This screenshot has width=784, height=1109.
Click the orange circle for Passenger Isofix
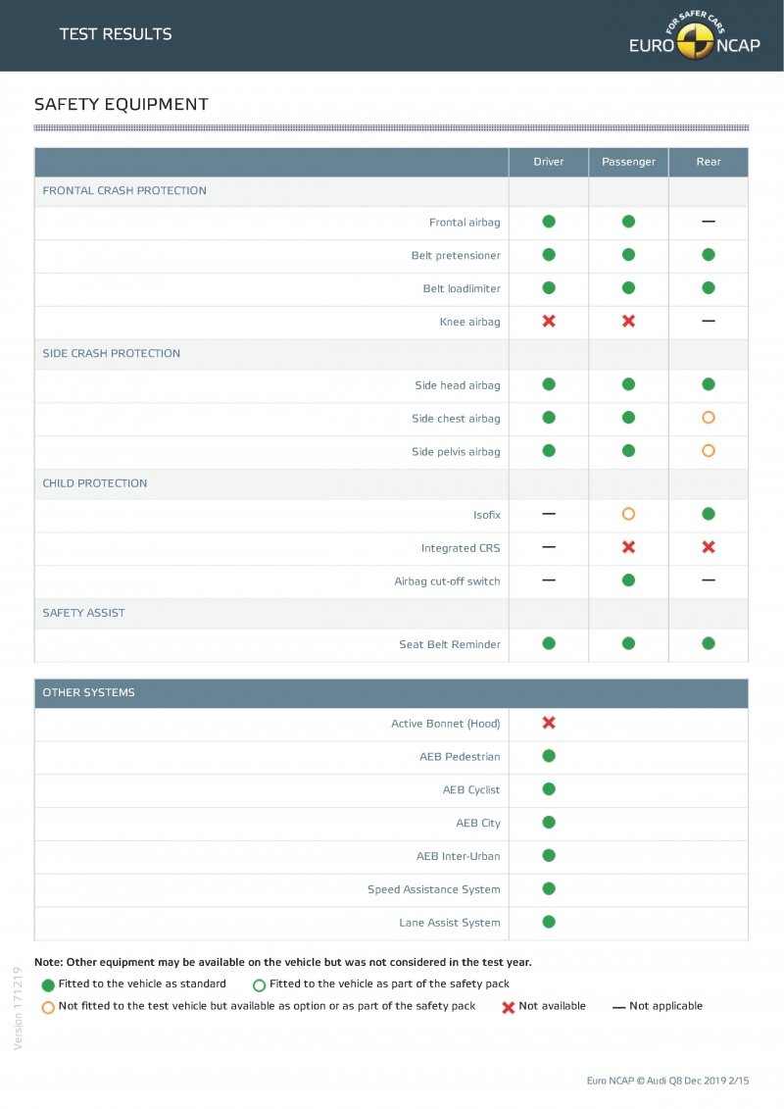coord(628,514)
